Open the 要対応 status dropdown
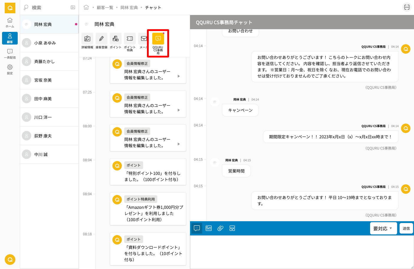Screen dimensions: 414x269 coord(383,228)
